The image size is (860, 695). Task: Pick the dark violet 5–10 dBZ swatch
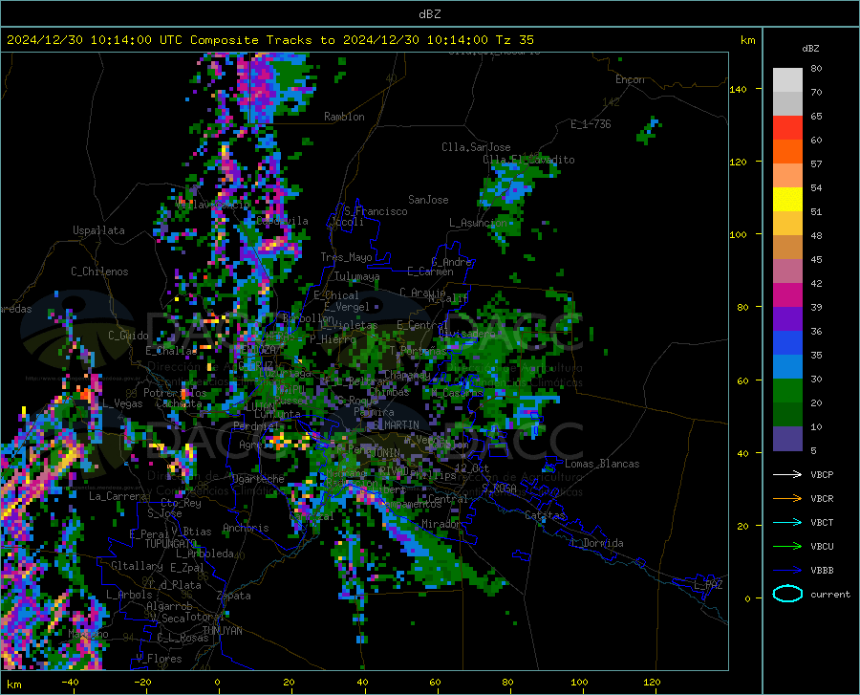pyautogui.click(x=787, y=438)
